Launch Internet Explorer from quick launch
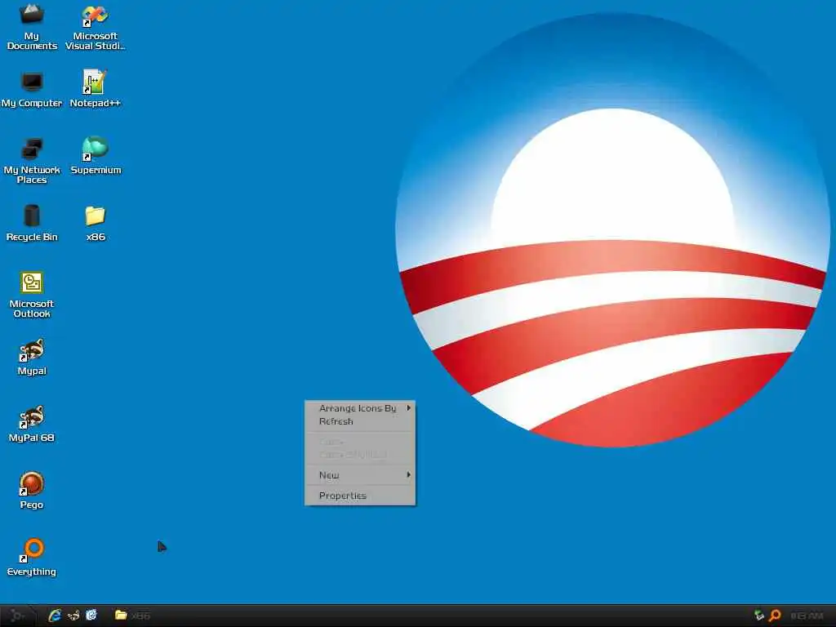Viewport: 836px width, 627px height. coord(55,616)
